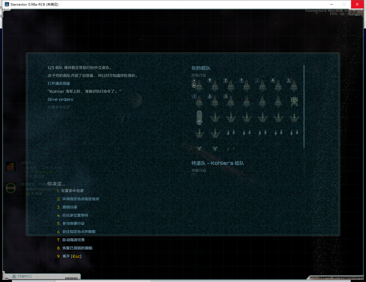Click the Starsector logo in the title bar
366x282 pixels.
[x=6, y=4]
